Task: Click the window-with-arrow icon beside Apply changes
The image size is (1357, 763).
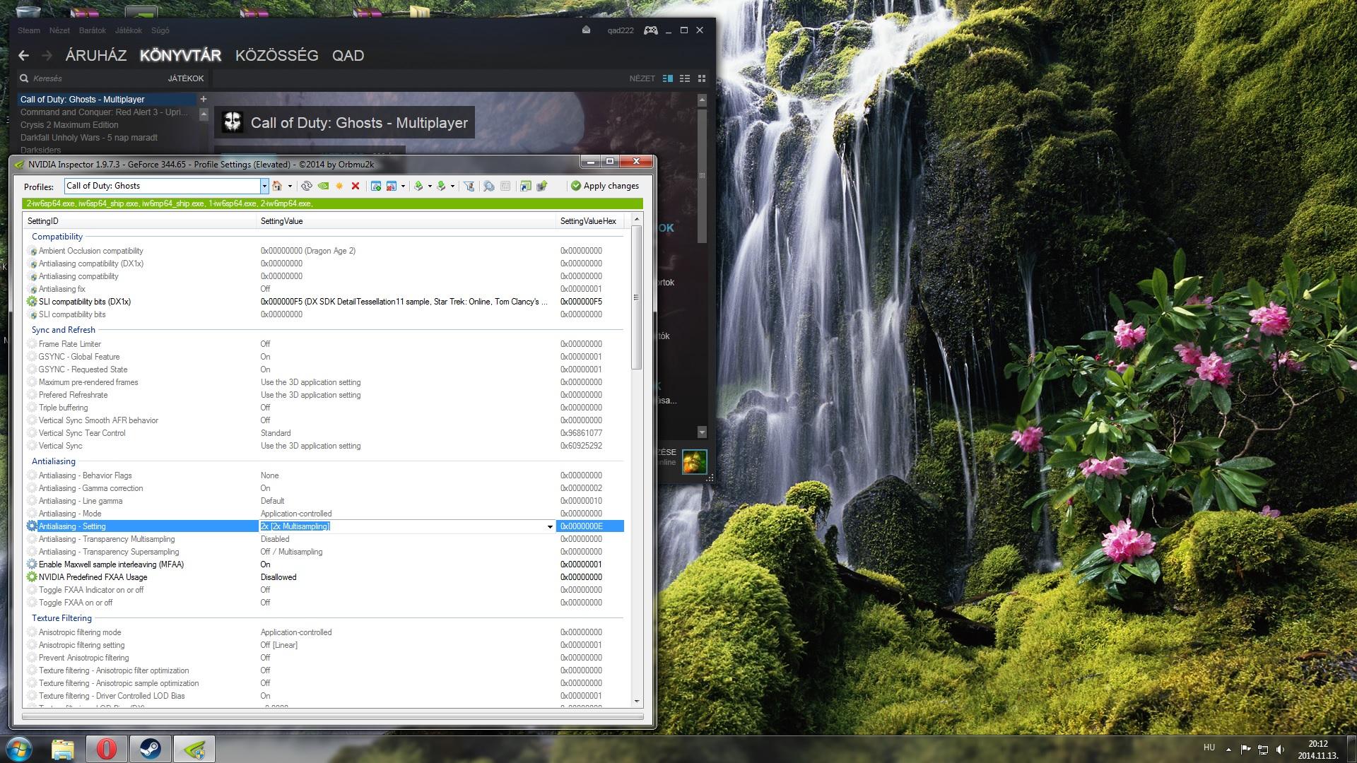Action: pyautogui.click(x=525, y=186)
